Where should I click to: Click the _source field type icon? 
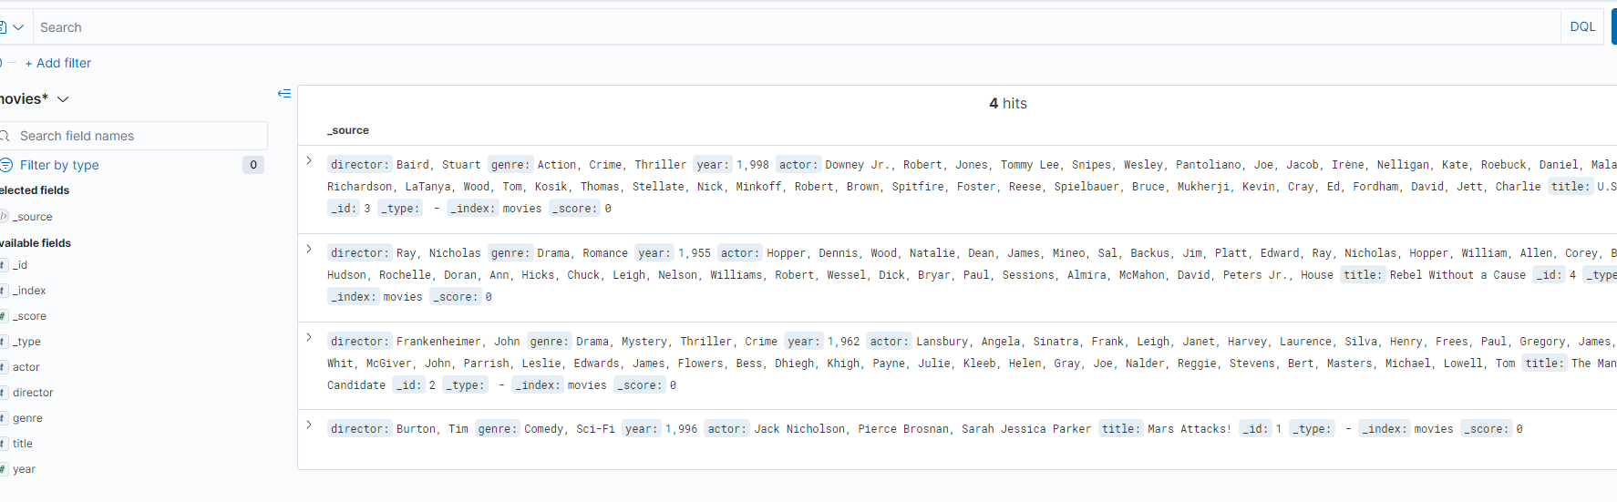[x=4, y=217]
